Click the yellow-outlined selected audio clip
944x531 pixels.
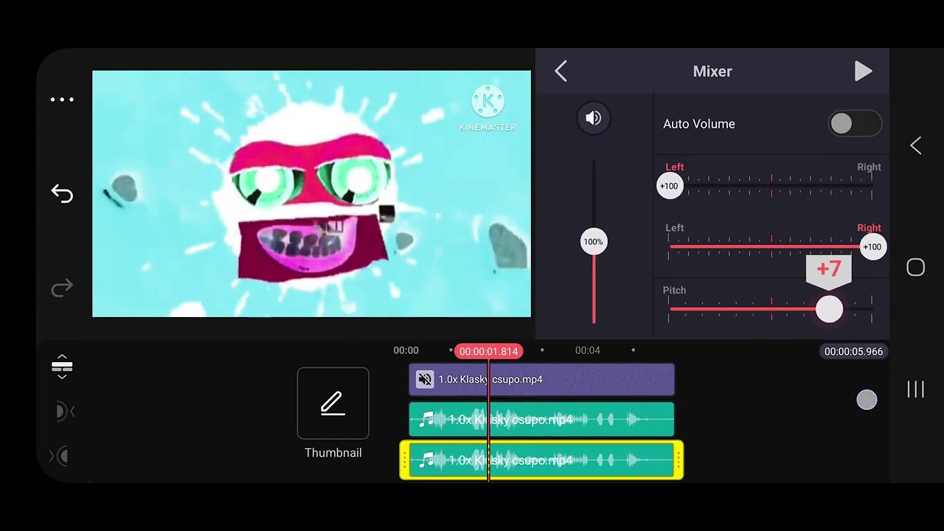click(x=541, y=460)
